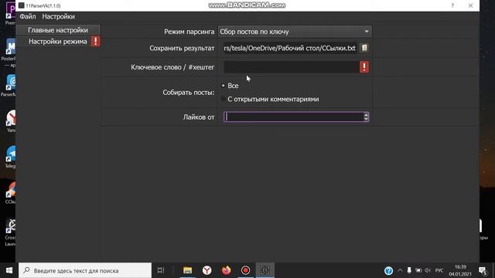Click the volume tray icon
This screenshot has height=278, width=495.
(428, 270)
